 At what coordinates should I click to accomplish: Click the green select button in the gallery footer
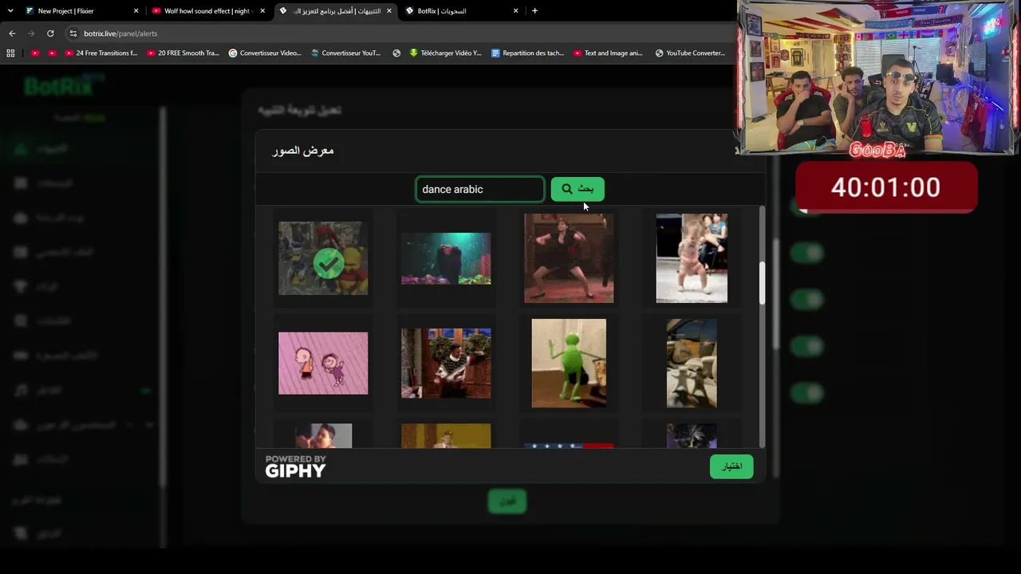coord(731,466)
